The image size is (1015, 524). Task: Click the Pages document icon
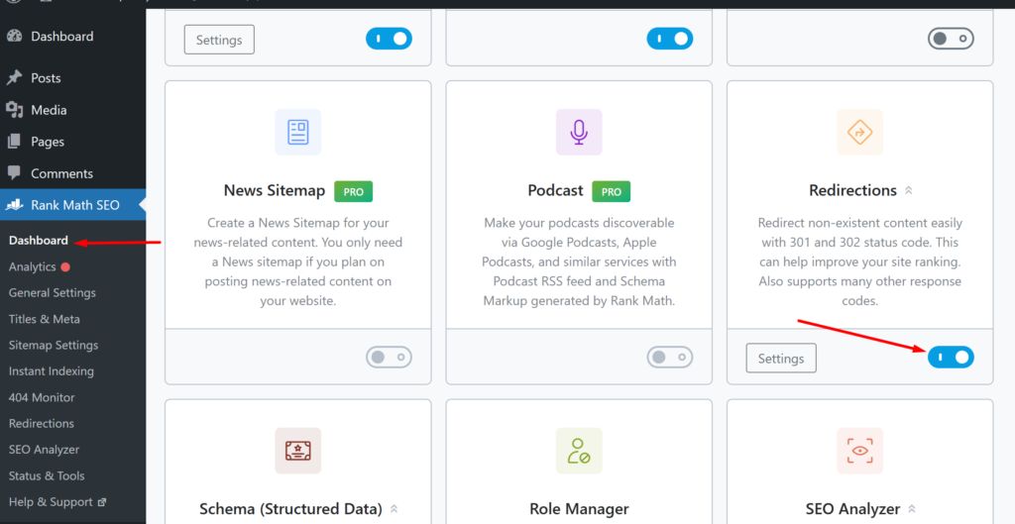[x=14, y=141]
